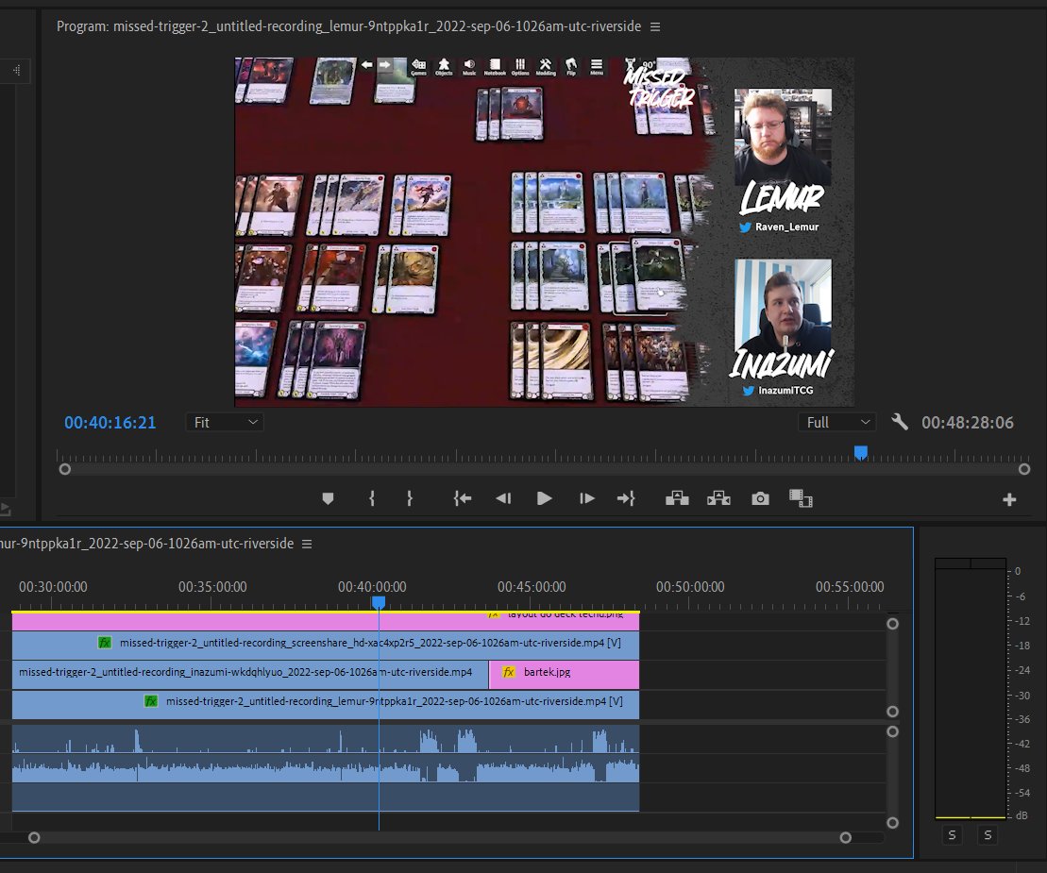Step back one frame
Viewport: 1047px width, 873px height.
[503, 498]
